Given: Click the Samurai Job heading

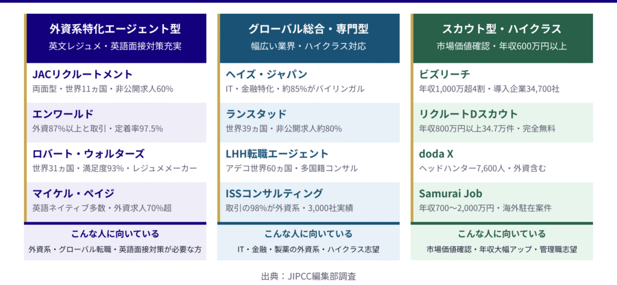Looking at the screenshot, I should pyautogui.click(x=450, y=193).
